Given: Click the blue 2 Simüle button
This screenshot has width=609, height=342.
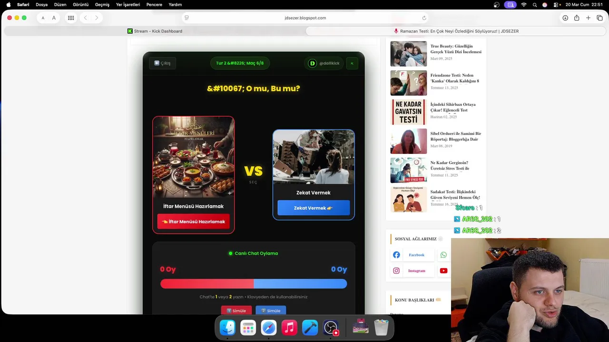Looking at the screenshot, I should pyautogui.click(x=271, y=311).
